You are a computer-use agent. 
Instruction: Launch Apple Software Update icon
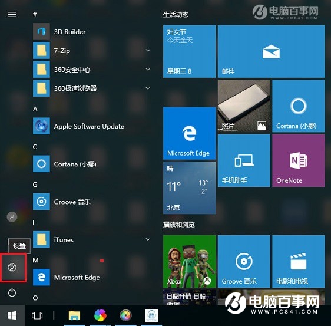pyautogui.click(x=41, y=126)
